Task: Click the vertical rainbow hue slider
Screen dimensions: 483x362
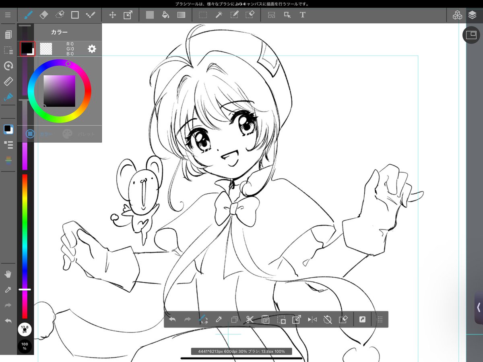Action: [x=25, y=246]
